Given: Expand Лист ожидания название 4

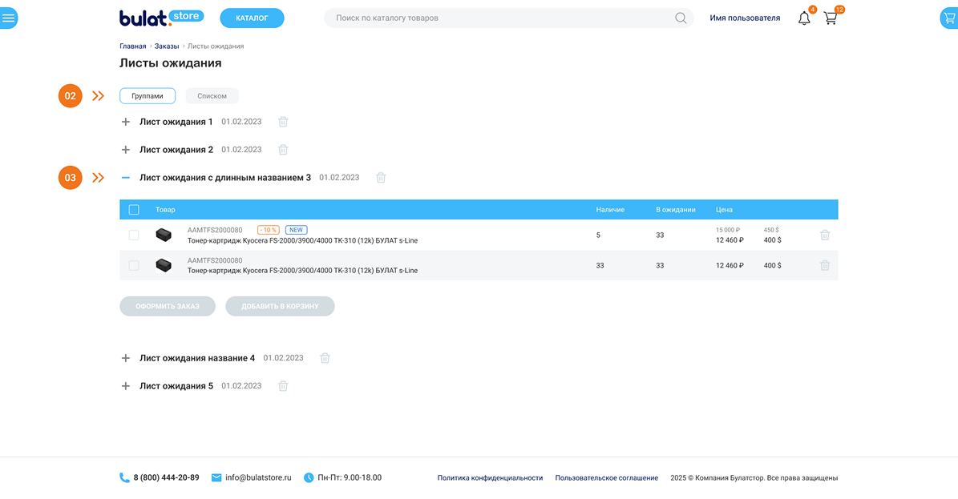Looking at the screenshot, I should pyautogui.click(x=125, y=358).
